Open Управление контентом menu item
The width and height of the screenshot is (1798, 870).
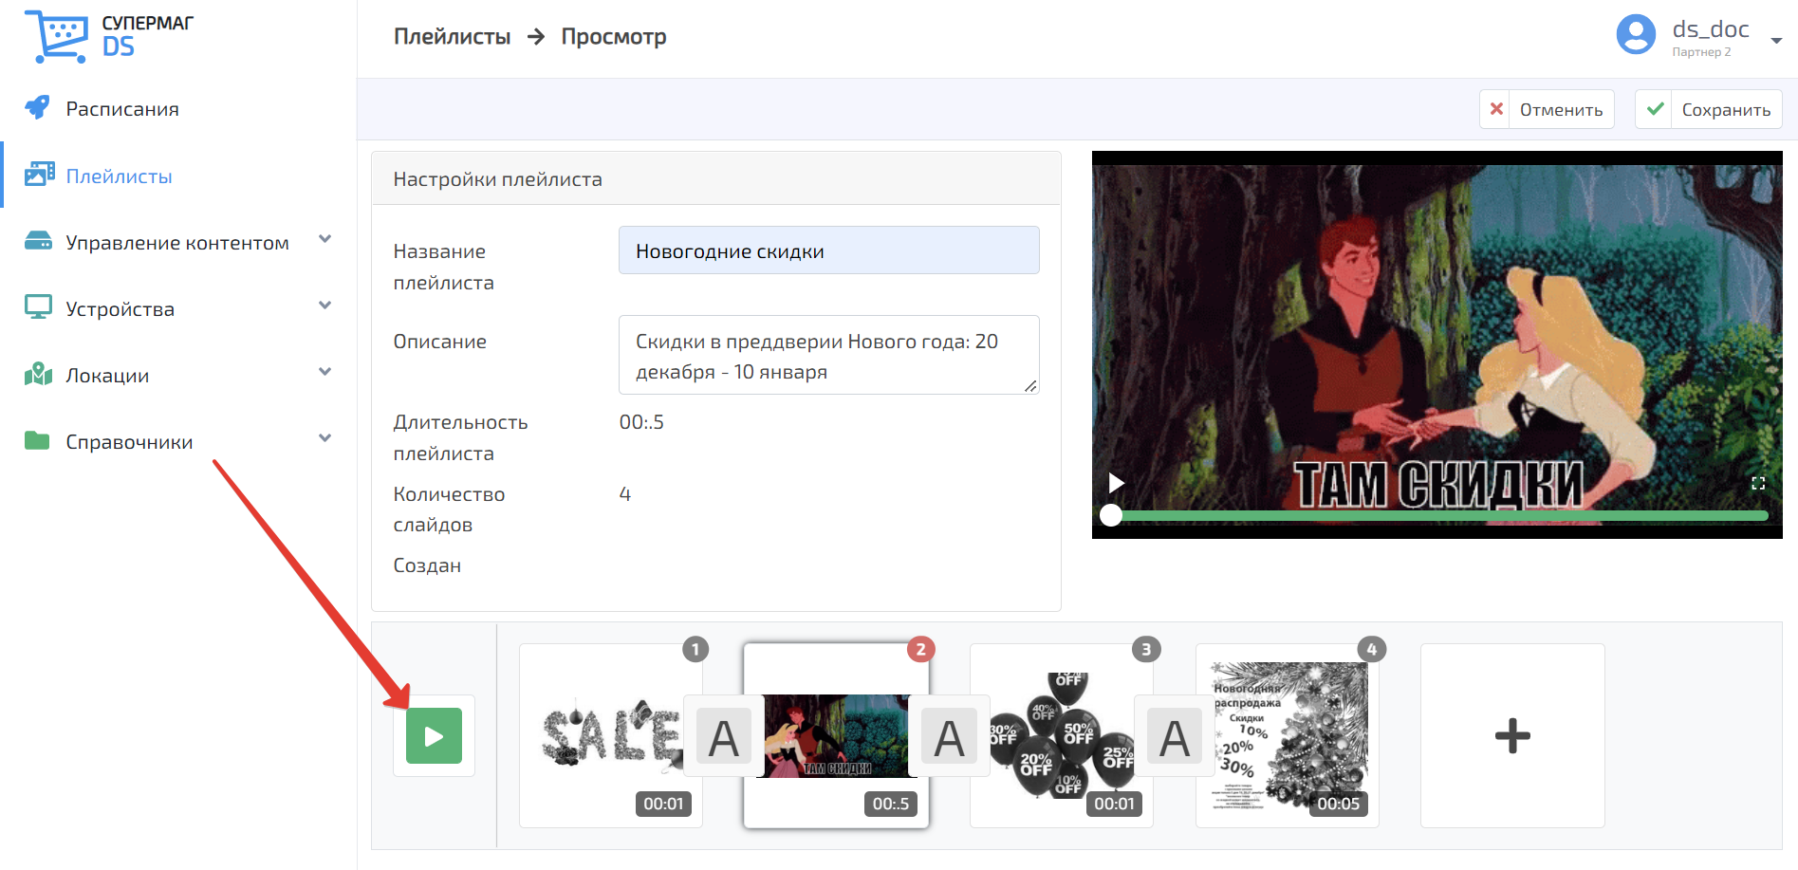point(178,242)
